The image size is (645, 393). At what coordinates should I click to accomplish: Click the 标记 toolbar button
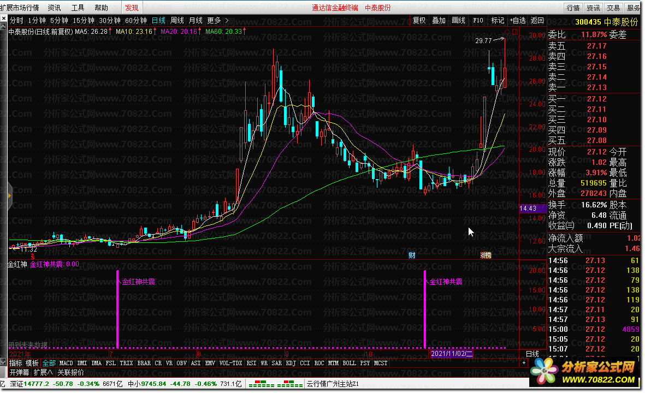point(498,20)
